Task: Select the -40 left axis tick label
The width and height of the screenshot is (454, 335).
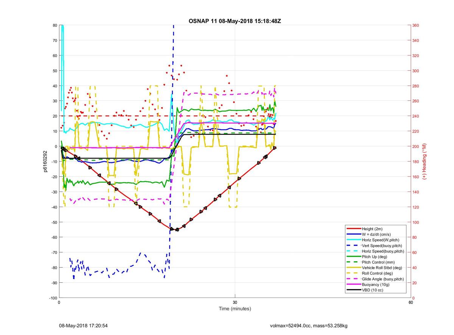Action: click(54, 207)
